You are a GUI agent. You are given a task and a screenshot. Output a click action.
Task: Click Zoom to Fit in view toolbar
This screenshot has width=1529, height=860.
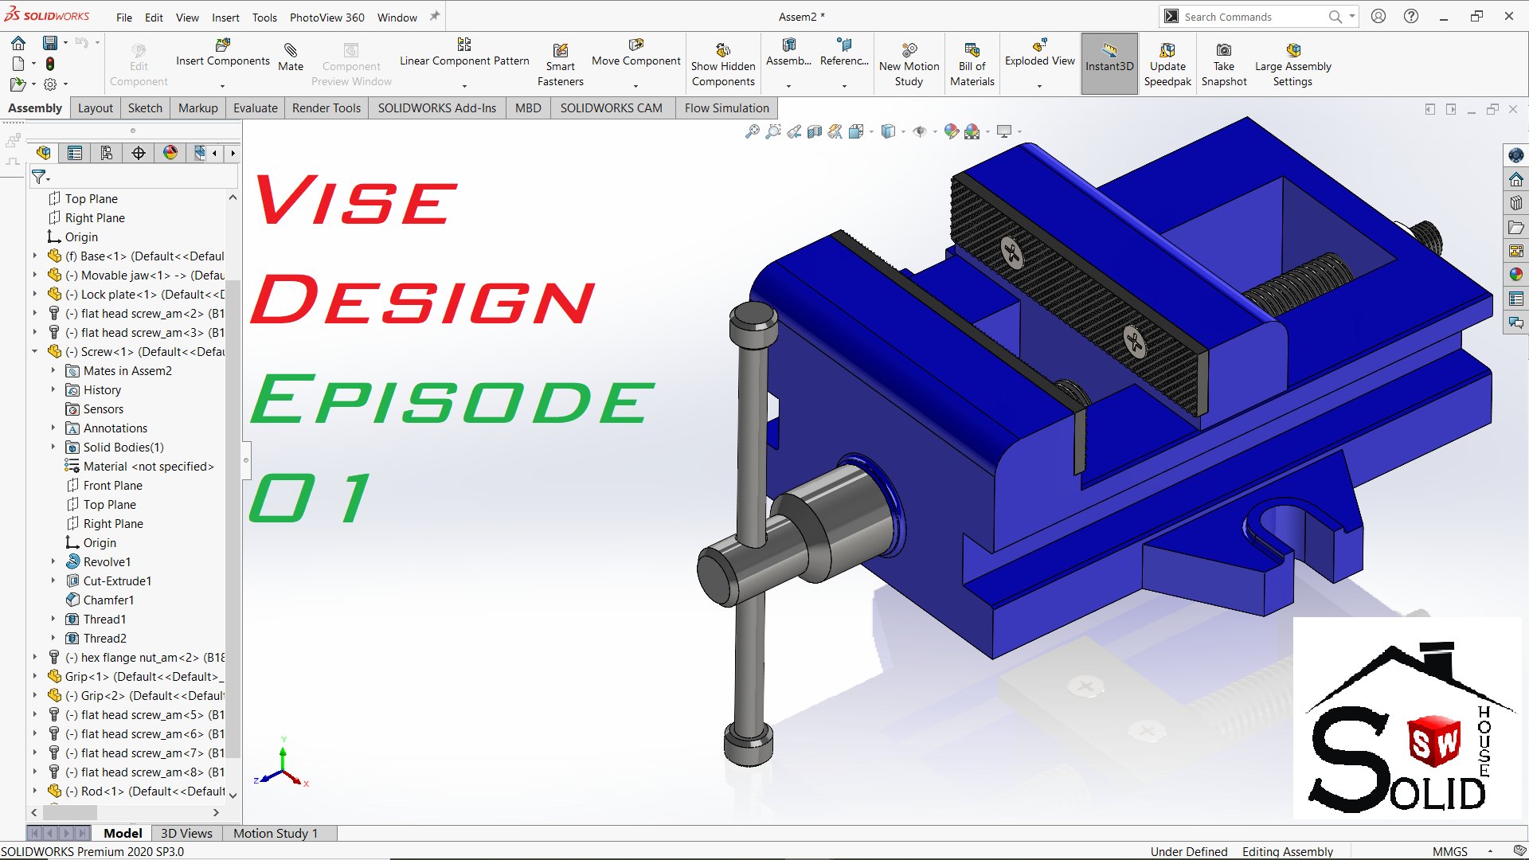[x=752, y=131]
